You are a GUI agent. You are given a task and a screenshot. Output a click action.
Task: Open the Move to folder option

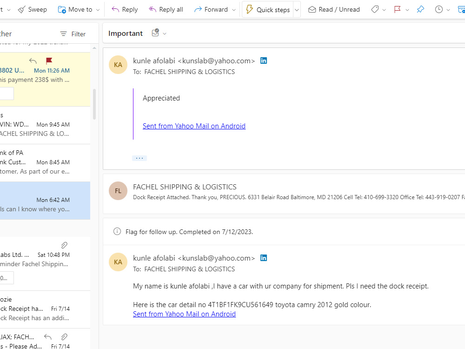point(75,9)
